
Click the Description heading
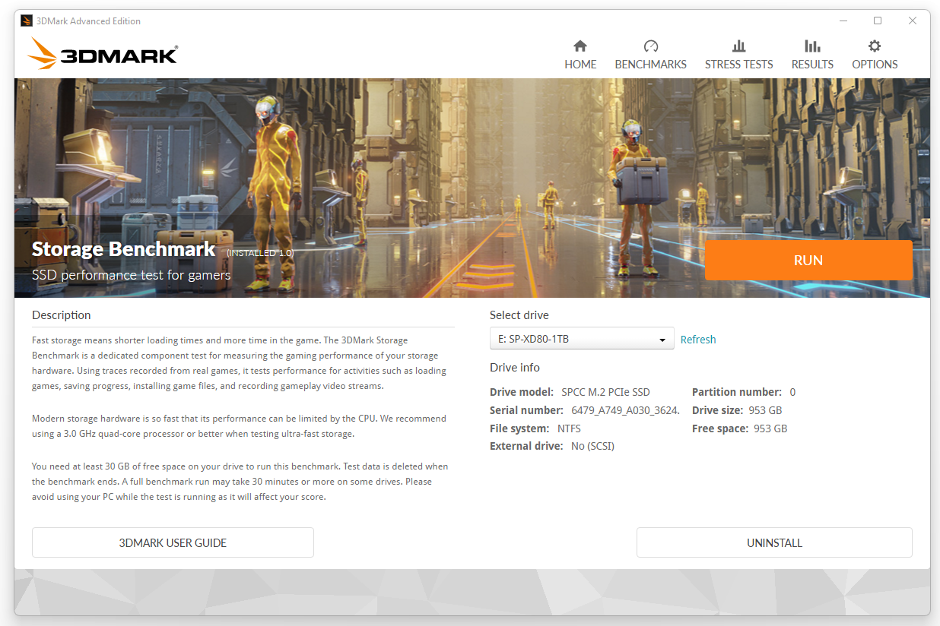[x=61, y=315]
